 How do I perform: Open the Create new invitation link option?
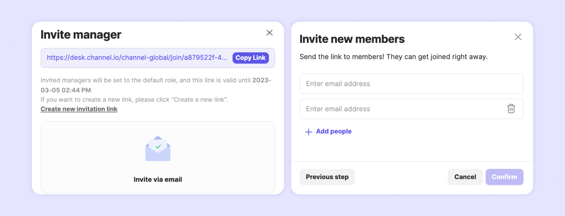79,109
